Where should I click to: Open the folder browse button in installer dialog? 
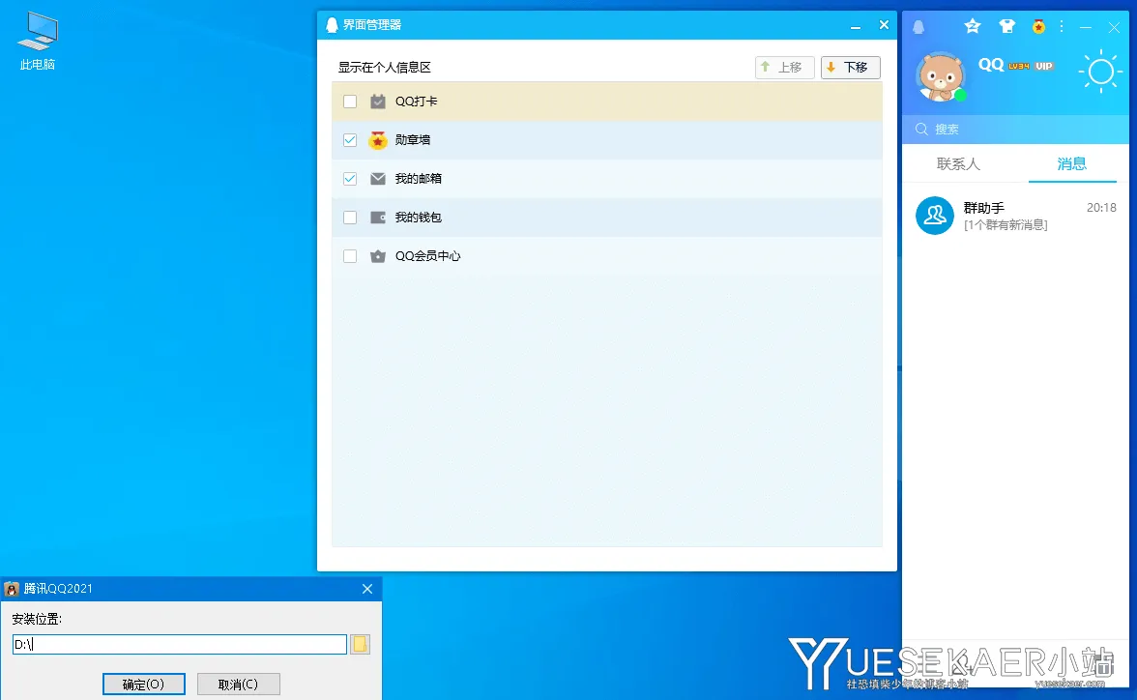pyautogui.click(x=361, y=644)
